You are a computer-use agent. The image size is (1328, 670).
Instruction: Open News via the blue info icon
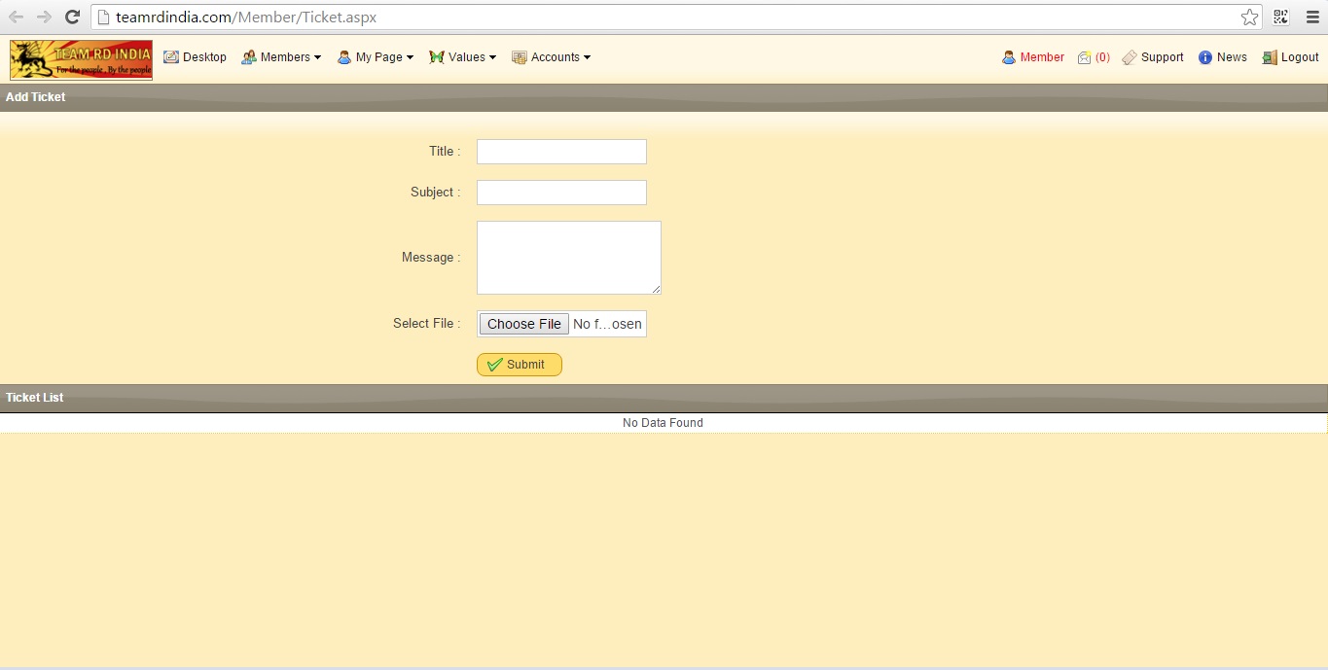[1205, 57]
